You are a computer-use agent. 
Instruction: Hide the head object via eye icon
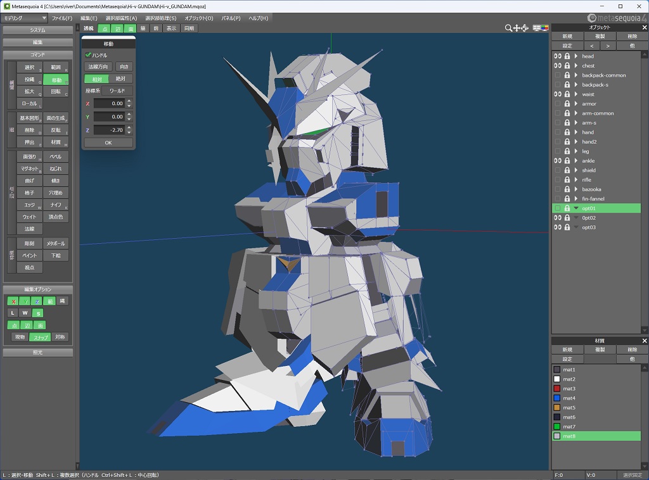(x=558, y=56)
